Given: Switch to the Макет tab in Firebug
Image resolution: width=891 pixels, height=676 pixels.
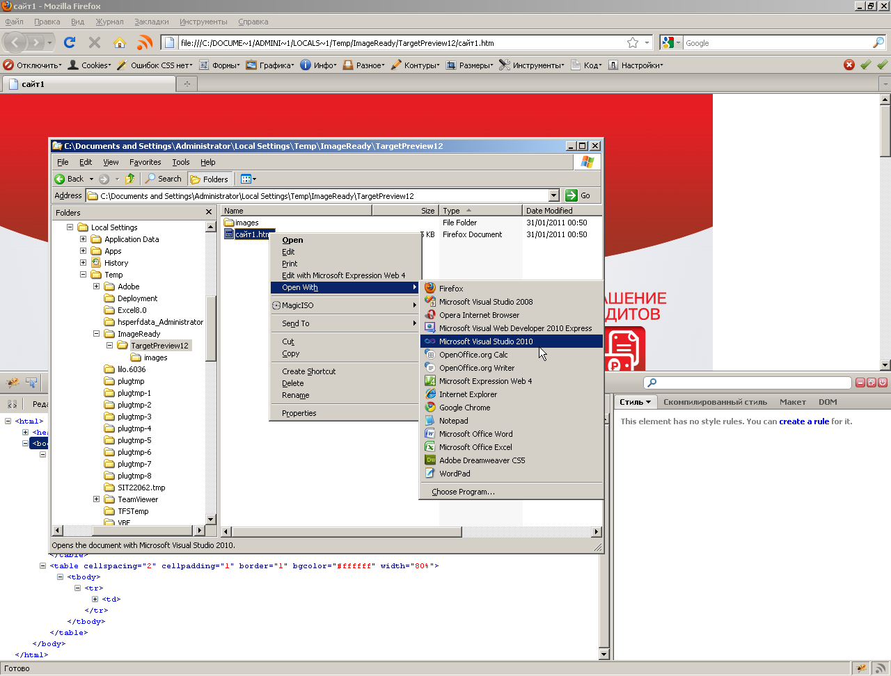Looking at the screenshot, I should point(792,402).
